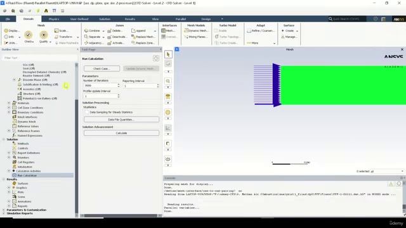
Task: Open the Combine zones dropdown arrow
Action: (103, 31)
